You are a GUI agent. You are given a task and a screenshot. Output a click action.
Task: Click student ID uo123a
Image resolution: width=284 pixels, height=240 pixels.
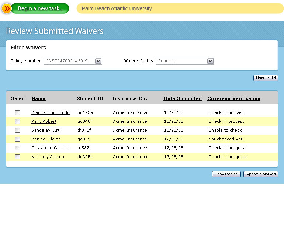point(85,112)
